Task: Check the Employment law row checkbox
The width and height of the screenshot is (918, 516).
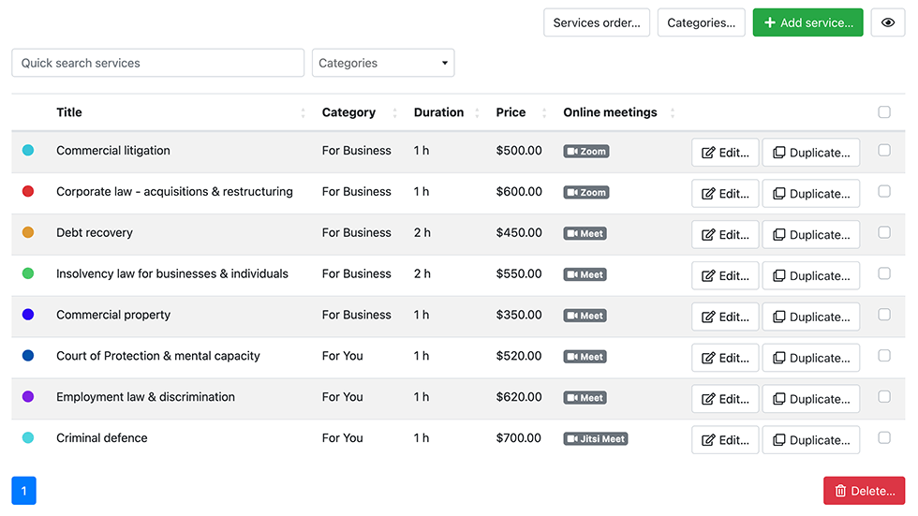Action: pos(884,397)
